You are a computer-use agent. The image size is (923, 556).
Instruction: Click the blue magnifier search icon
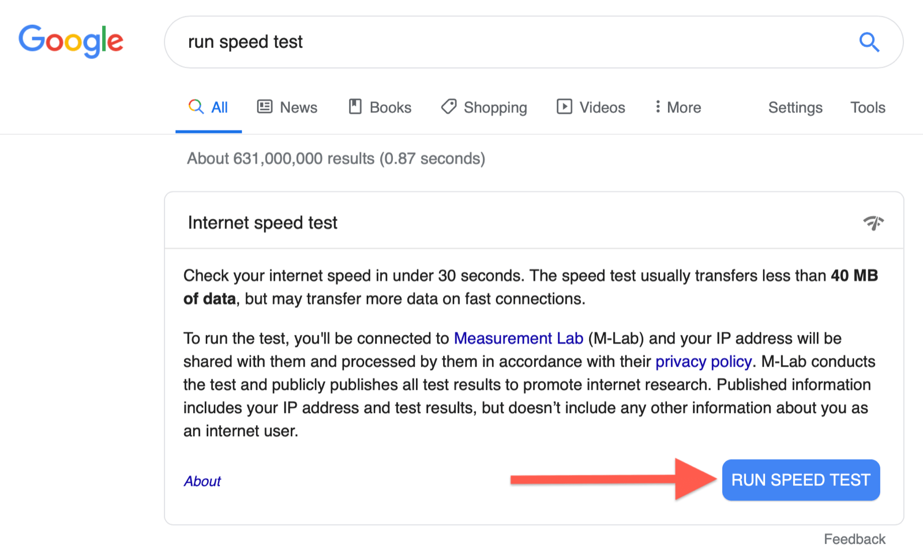tap(869, 42)
